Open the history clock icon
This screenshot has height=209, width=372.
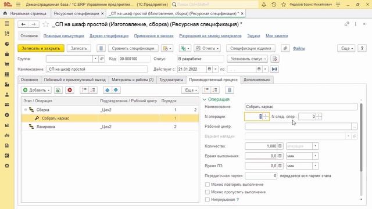click(x=274, y=5)
